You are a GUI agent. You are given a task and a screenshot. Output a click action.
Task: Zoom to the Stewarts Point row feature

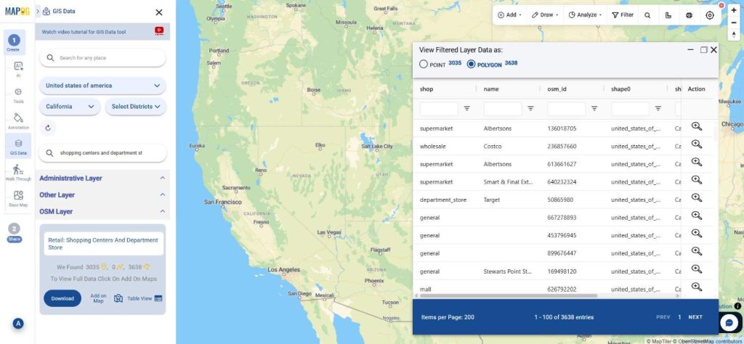[696, 269]
